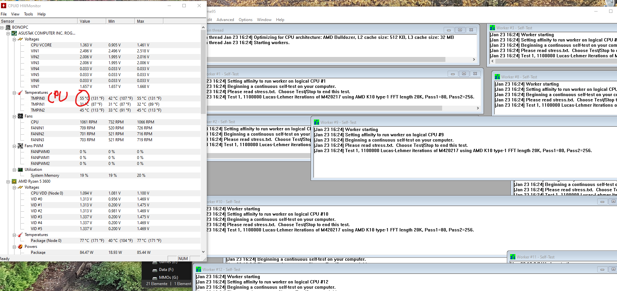Select MMOs (G:) drive in Explorer

click(x=168, y=278)
